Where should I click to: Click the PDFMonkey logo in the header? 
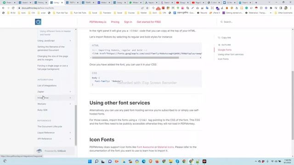pos(38,22)
